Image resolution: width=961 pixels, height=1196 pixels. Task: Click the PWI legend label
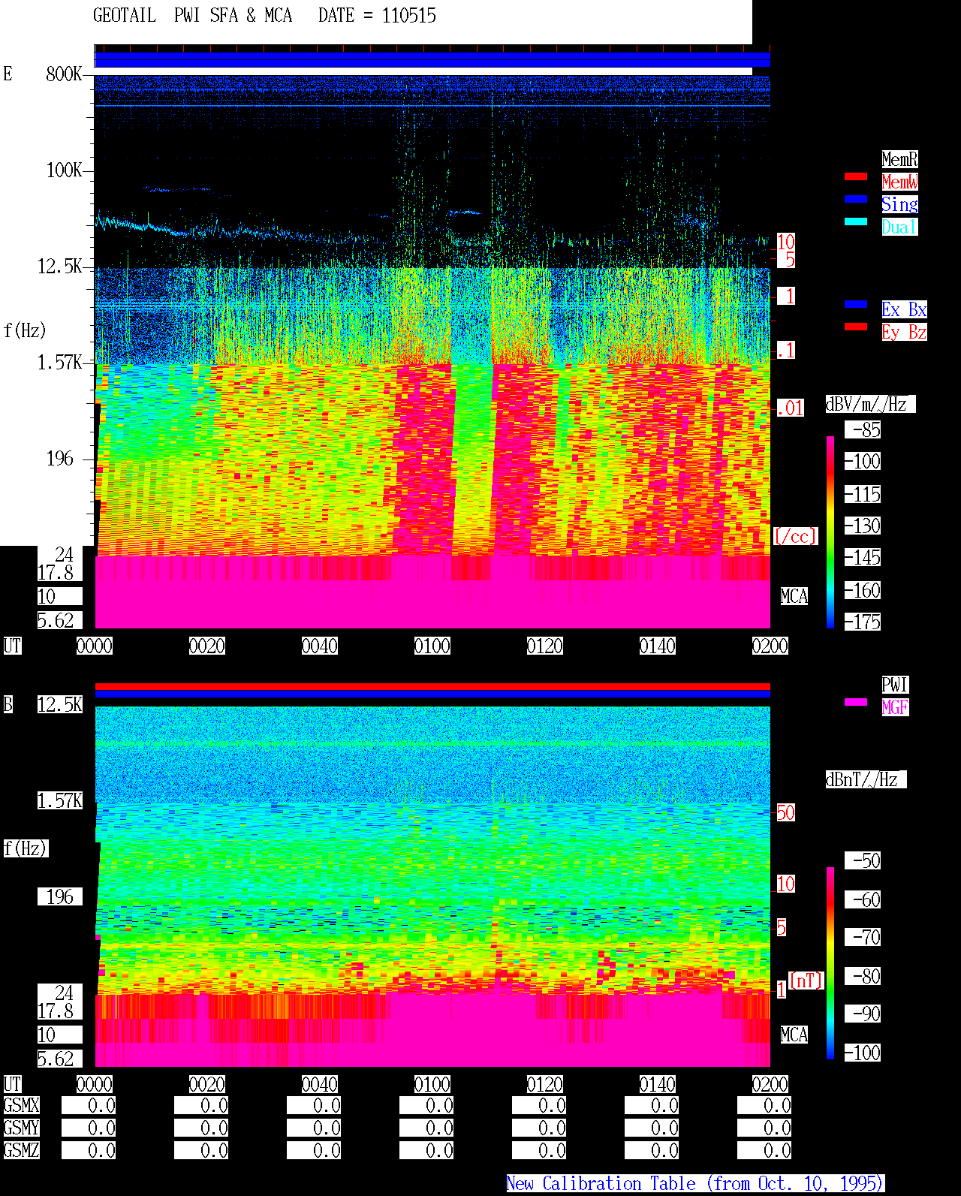[x=895, y=685]
